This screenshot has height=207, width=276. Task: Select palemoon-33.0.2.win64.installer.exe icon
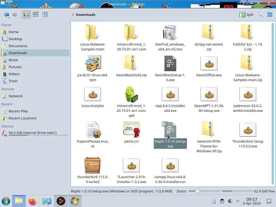(248, 94)
